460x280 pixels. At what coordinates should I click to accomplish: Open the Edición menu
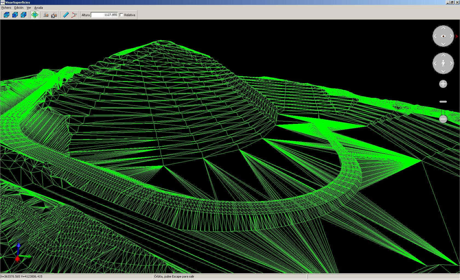tap(19, 8)
